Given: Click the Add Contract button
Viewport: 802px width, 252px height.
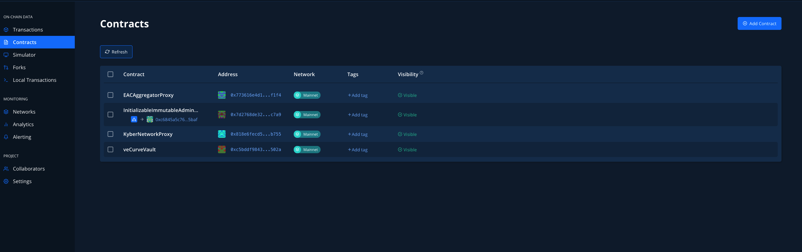Looking at the screenshot, I should [x=759, y=24].
